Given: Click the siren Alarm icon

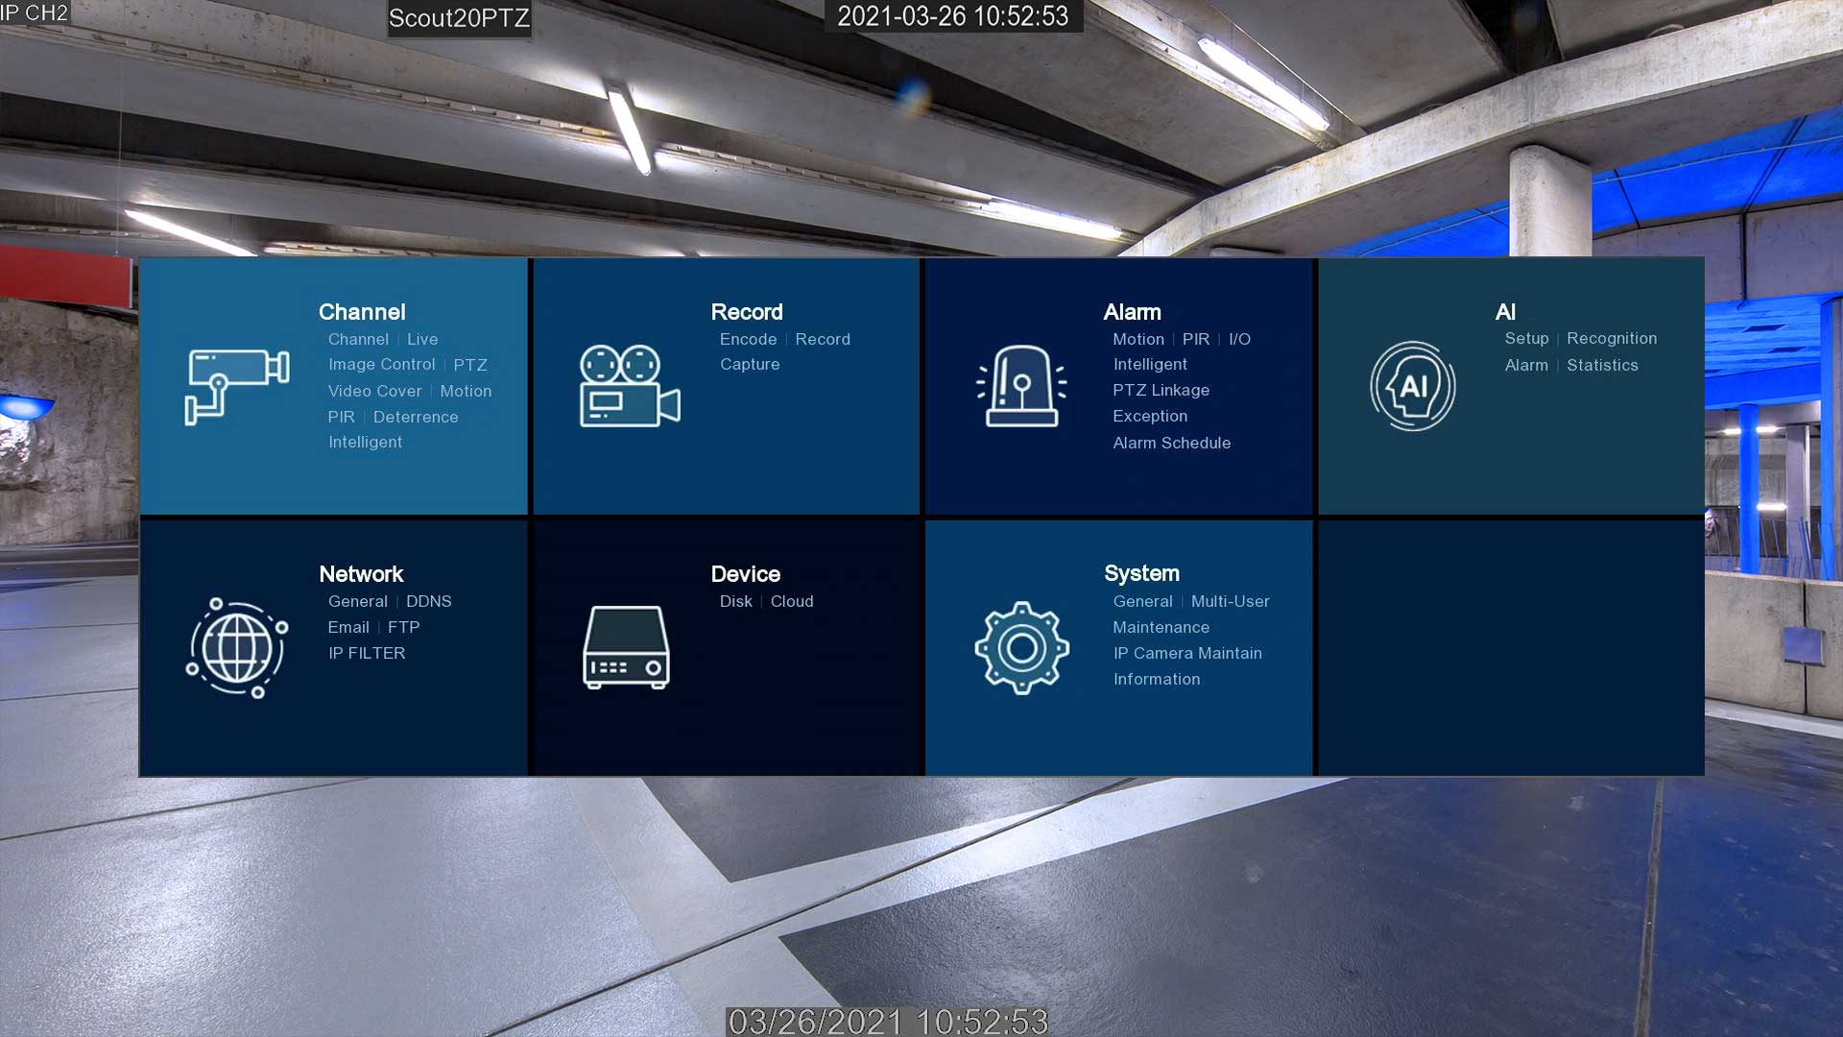Looking at the screenshot, I should click(1021, 386).
